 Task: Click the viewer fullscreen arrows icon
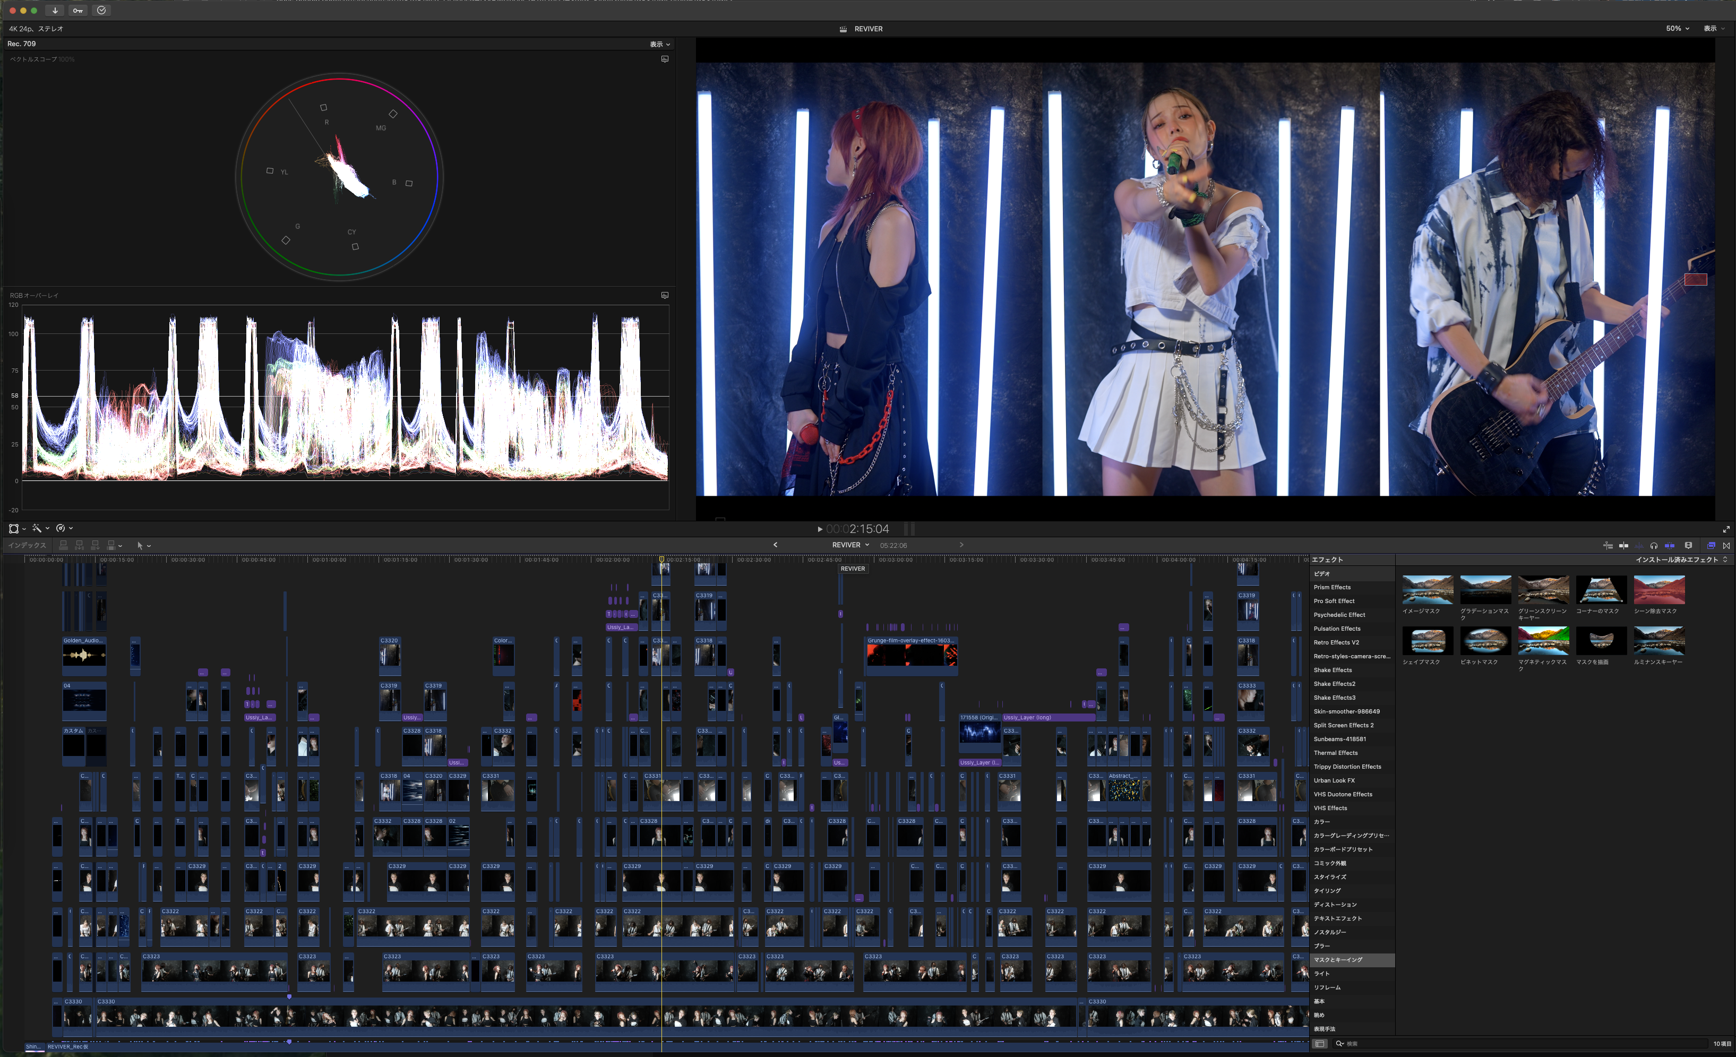click(x=1726, y=529)
